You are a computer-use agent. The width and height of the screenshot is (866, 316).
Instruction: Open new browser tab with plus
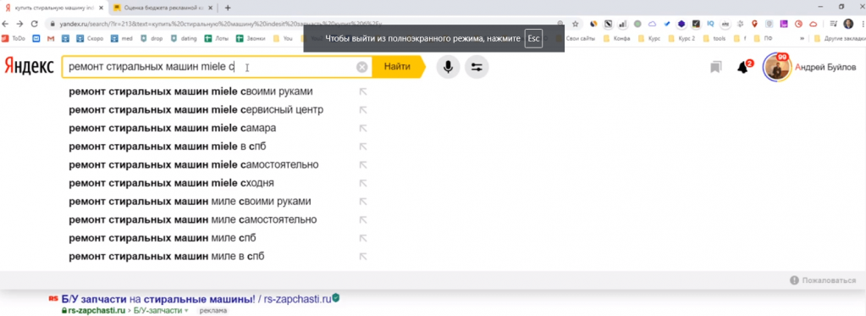coord(228,8)
